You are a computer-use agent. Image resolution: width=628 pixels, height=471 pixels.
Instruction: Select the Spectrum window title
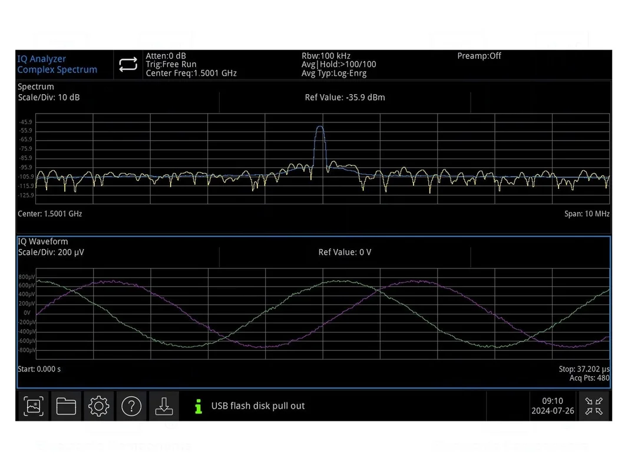click(36, 87)
